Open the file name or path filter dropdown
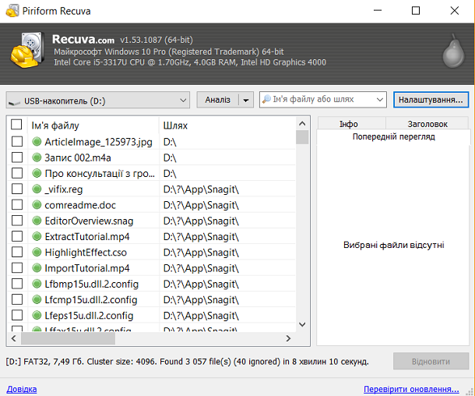Image resolution: width=475 pixels, height=396 pixels. click(379, 100)
